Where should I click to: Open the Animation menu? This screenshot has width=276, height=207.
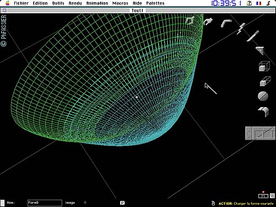pos(97,3)
